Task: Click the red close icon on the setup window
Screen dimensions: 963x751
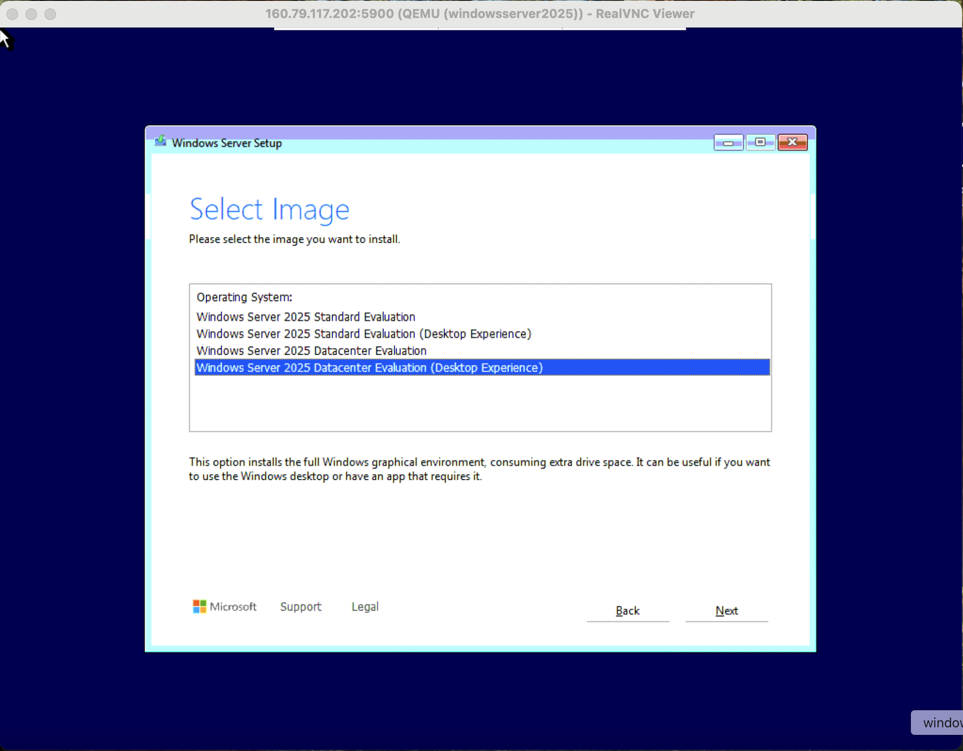Action: pos(792,142)
